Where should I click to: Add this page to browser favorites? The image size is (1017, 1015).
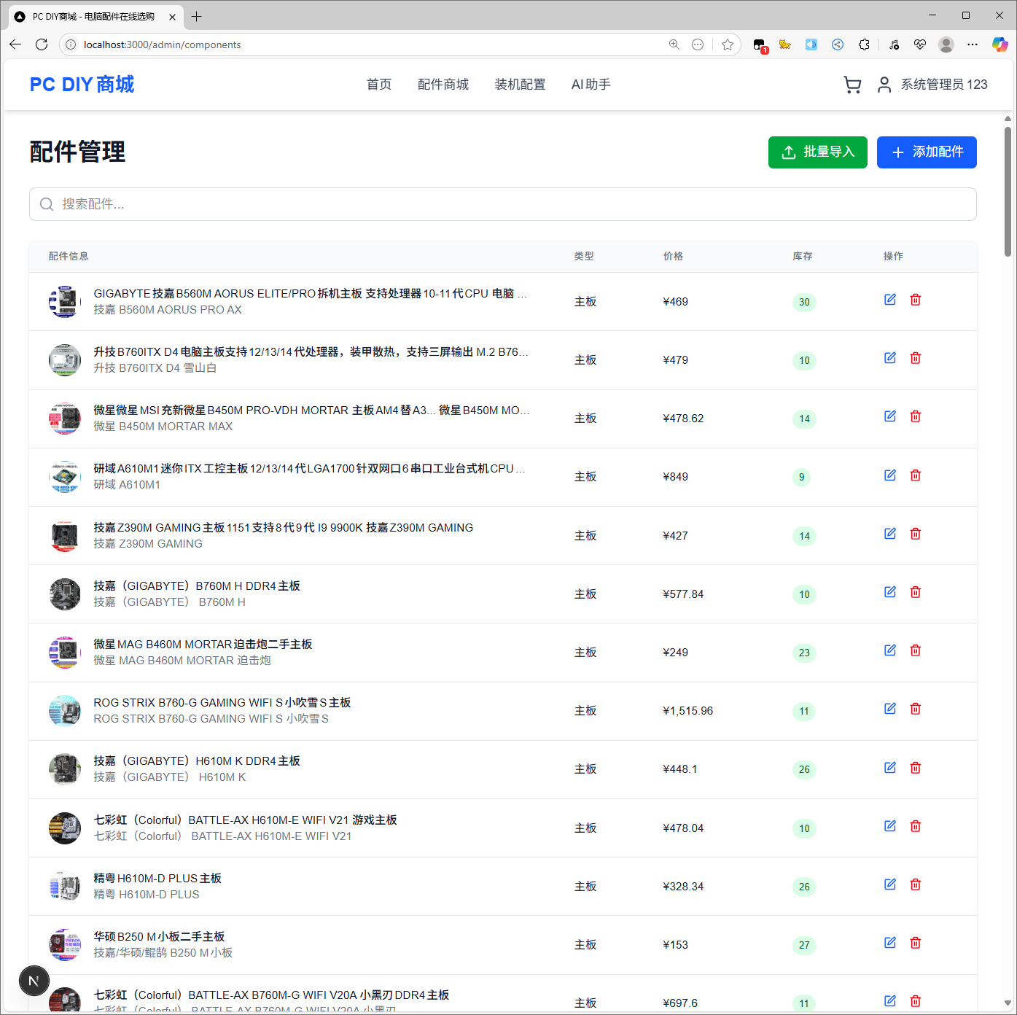click(727, 44)
